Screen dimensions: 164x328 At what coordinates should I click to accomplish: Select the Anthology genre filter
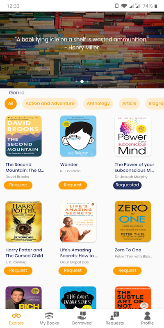[98, 103]
